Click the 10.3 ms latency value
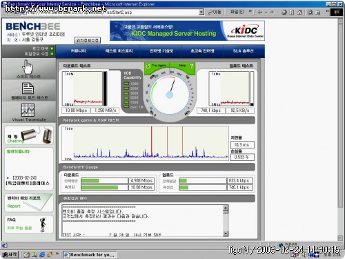The width and height of the screenshot is (345, 259). (x=242, y=145)
